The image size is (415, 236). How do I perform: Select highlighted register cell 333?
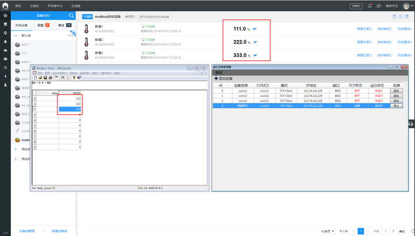pyautogui.click(x=70, y=109)
